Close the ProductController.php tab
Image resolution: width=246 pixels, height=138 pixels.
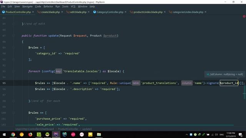(33, 12)
